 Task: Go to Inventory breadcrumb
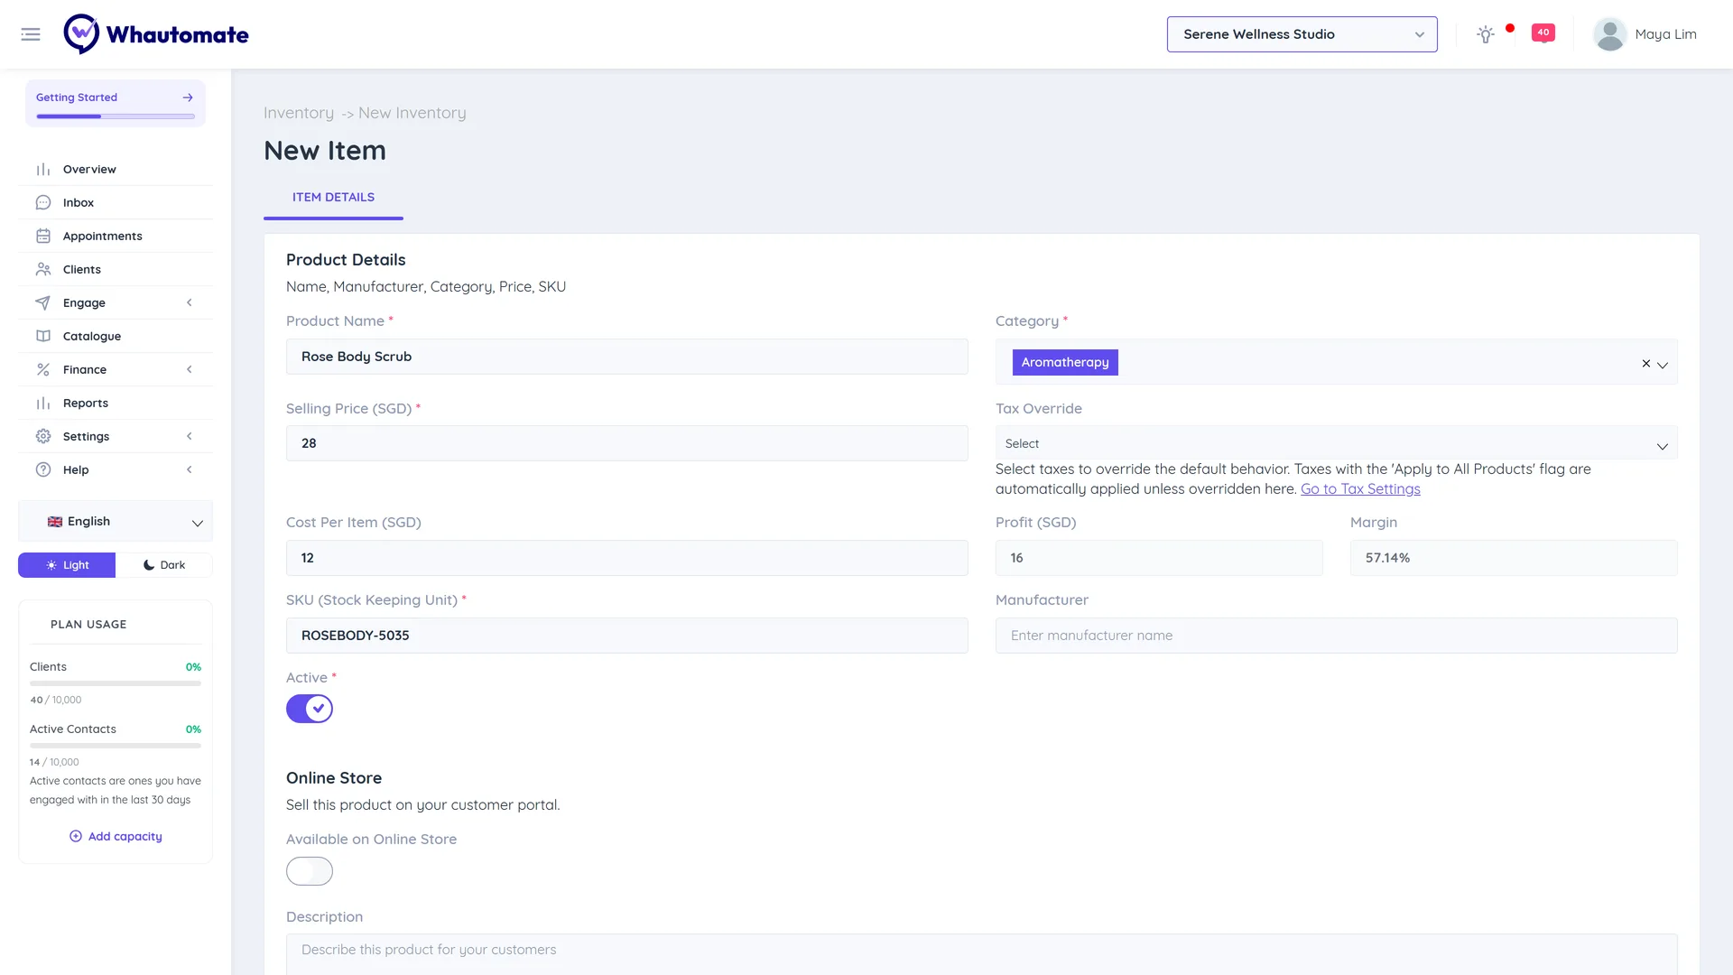[299, 113]
